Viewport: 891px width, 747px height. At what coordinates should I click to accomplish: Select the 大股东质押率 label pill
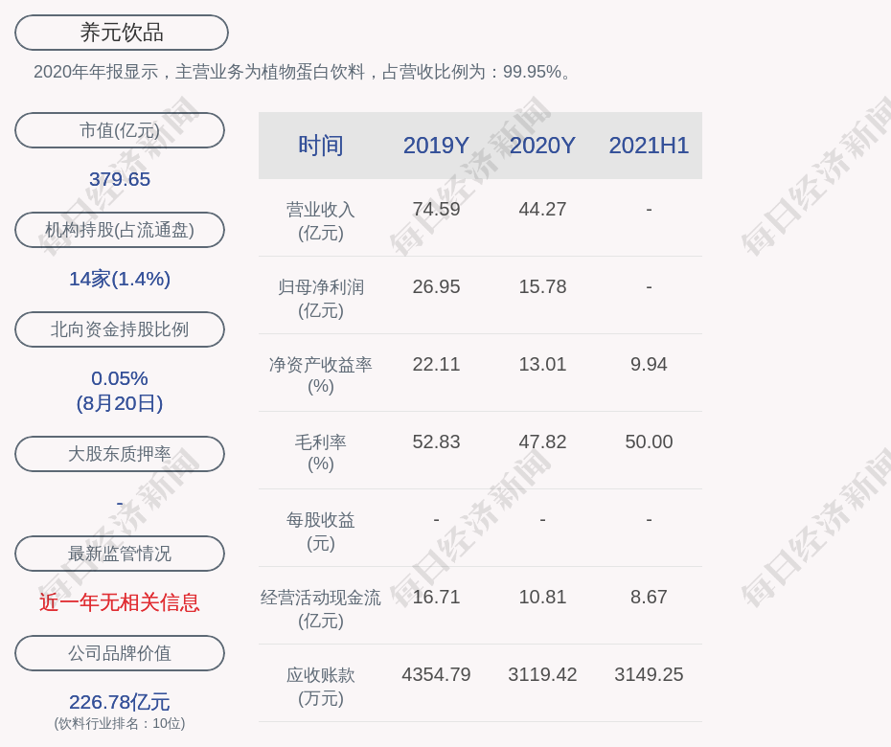point(120,454)
